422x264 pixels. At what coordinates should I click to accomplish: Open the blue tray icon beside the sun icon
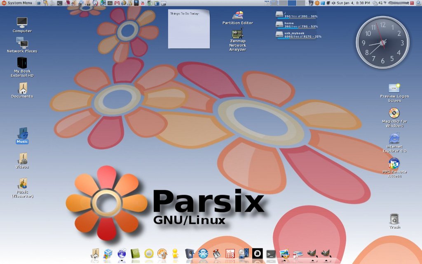pos(323,3)
